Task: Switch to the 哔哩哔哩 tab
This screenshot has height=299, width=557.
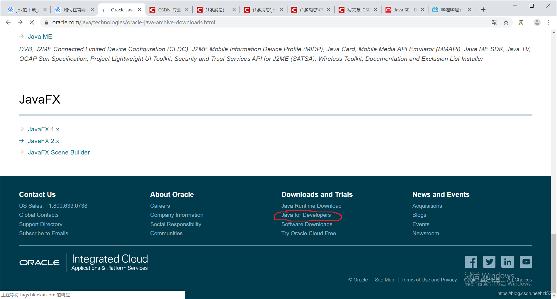Action: [451, 10]
